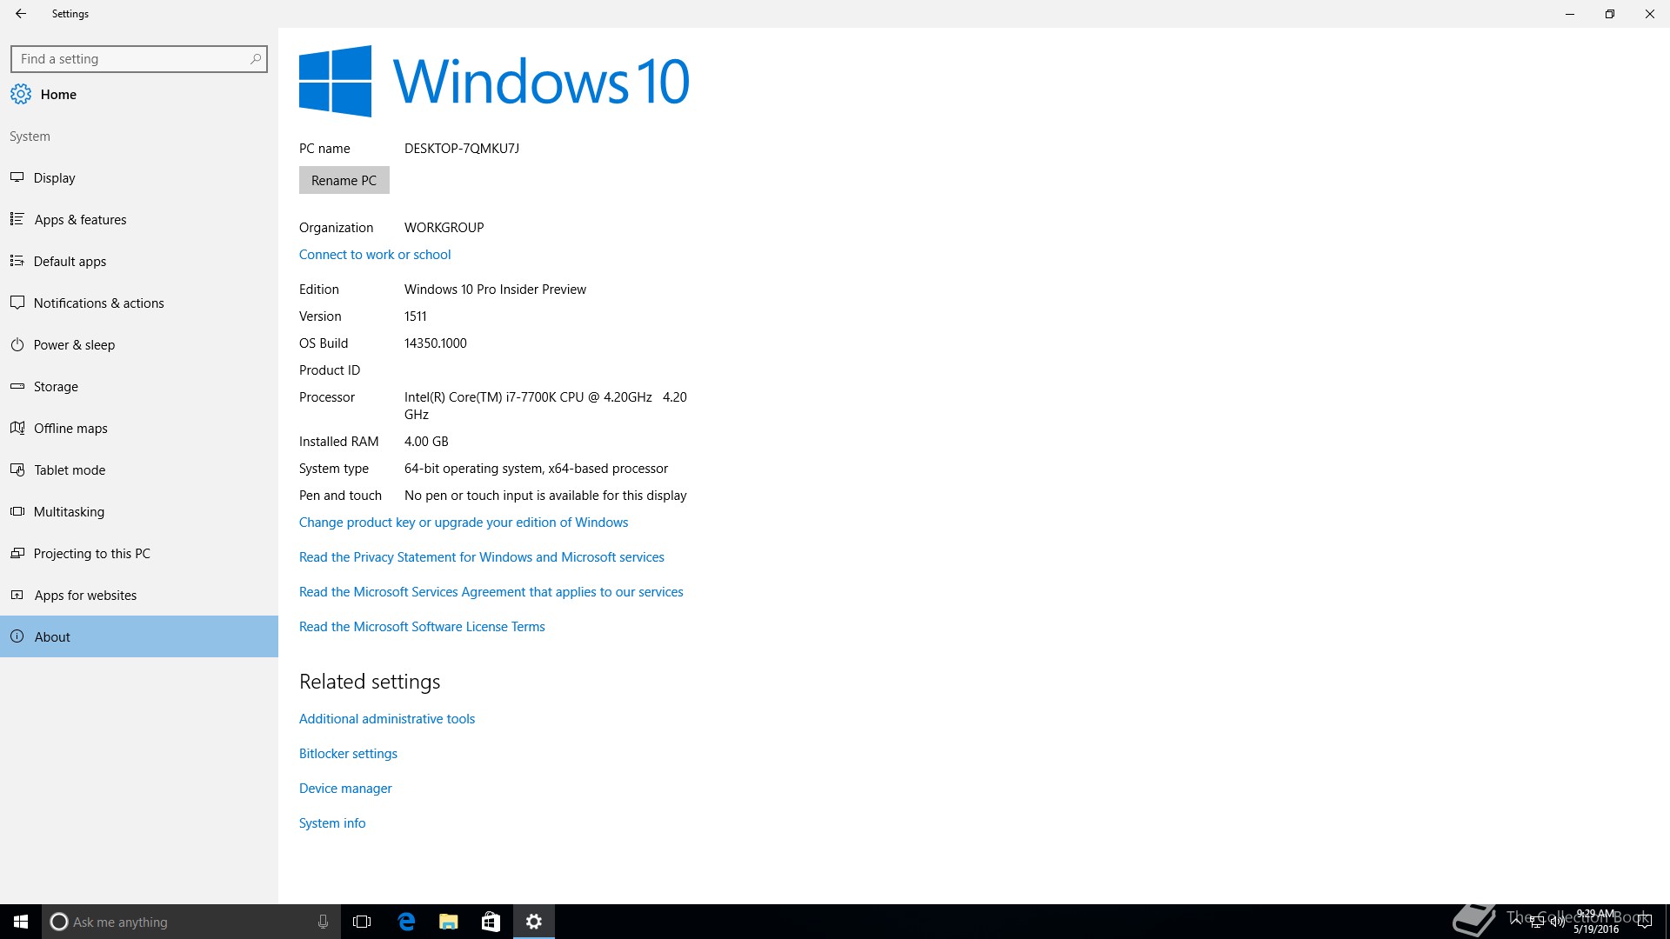Click the Power & sleep icon
1670x939 pixels.
[17, 344]
